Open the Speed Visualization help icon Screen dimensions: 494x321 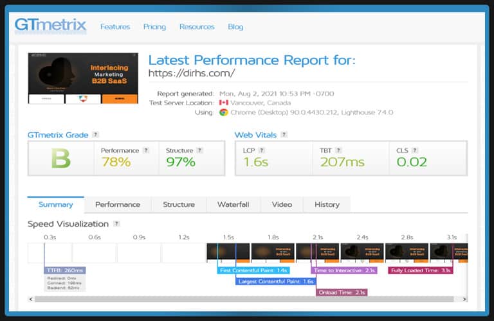click(116, 224)
